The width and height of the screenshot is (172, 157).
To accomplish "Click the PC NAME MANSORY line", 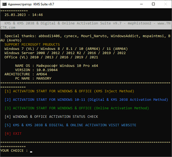I will point(33,78).
